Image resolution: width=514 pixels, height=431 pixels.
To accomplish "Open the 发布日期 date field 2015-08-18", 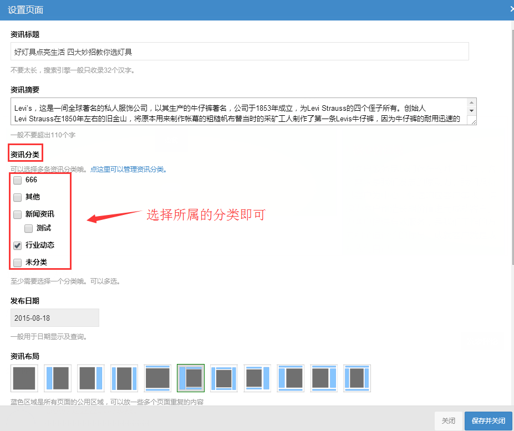I will pyautogui.click(x=55, y=317).
